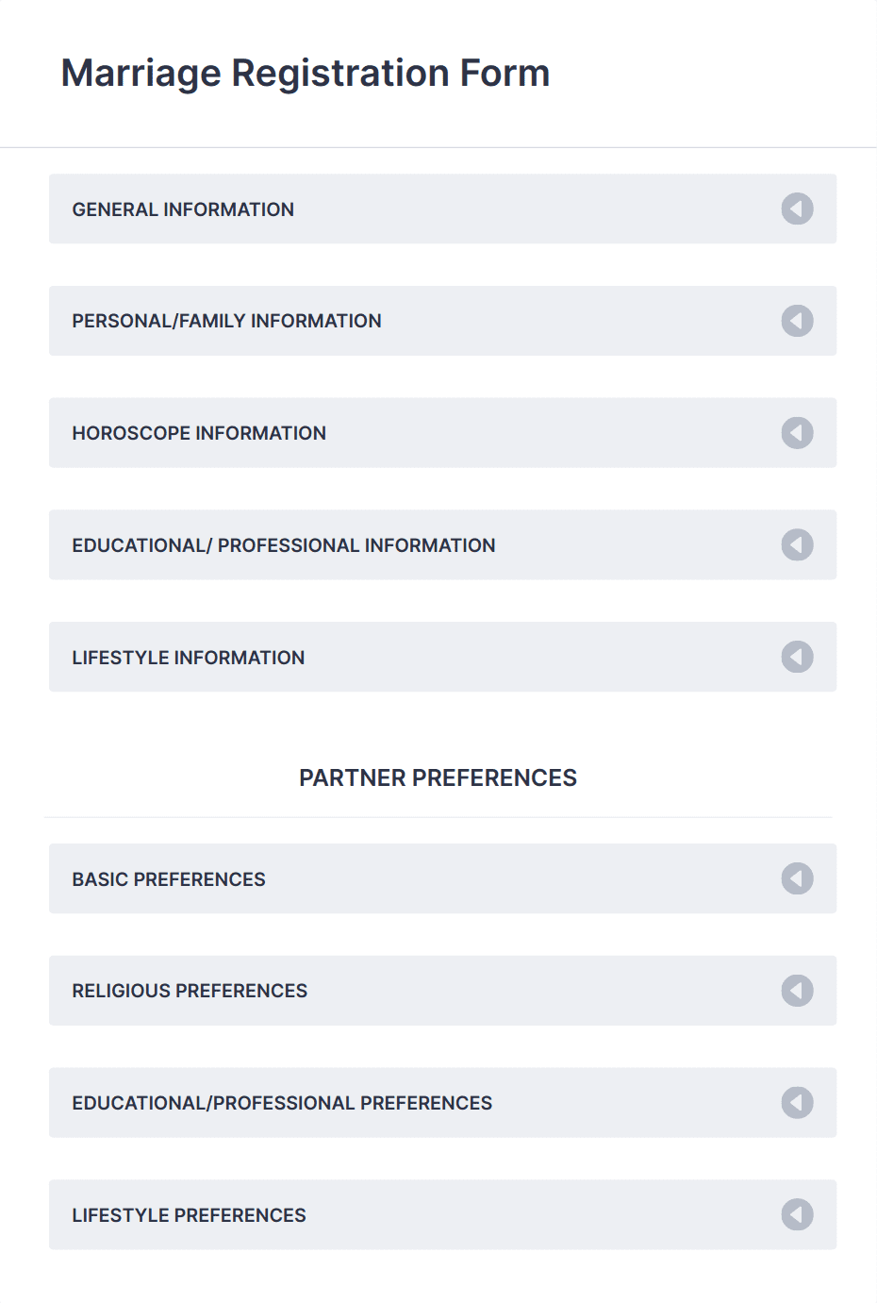Expand the GENERAL INFORMATION section
This screenshot has width=877, height=1303.
tap(438, 209)
